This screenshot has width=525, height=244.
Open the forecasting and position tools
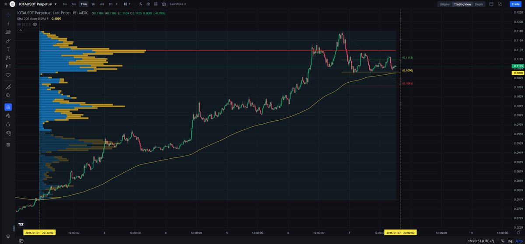[8, 66]
